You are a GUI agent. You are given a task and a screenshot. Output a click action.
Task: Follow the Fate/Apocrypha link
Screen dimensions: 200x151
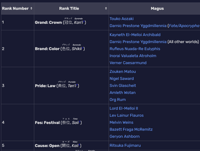[x=184, y=26]
